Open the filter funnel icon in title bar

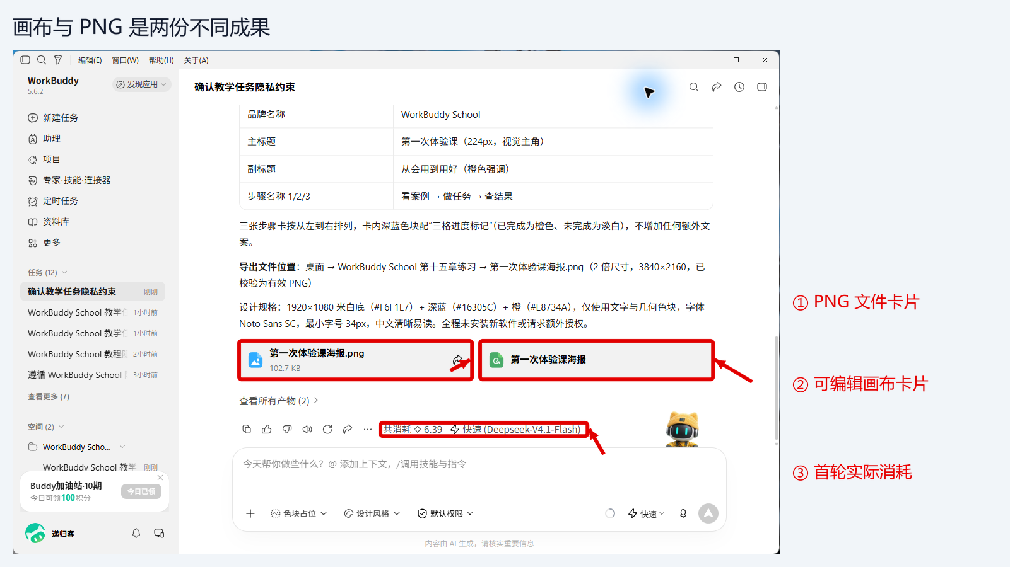coord(58,60)
